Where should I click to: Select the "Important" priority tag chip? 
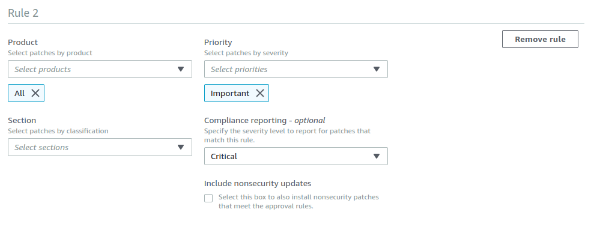tap(230, 93)
